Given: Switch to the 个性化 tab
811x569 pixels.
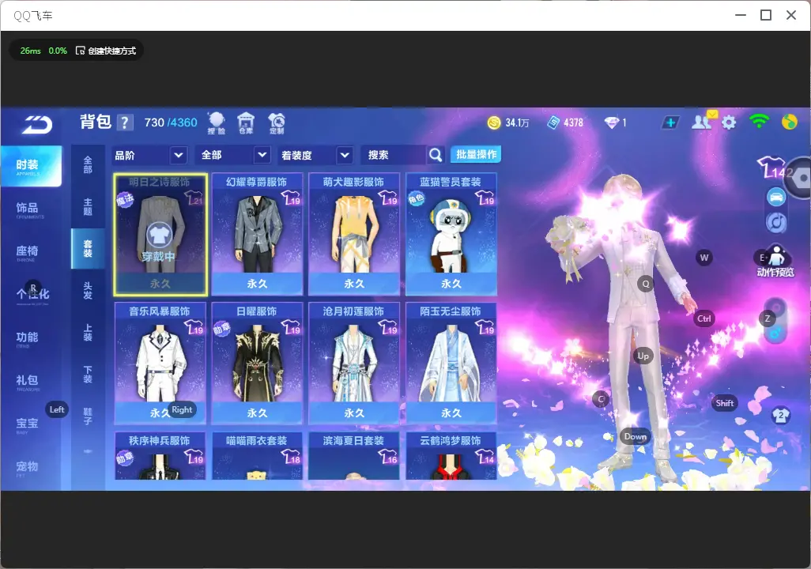Looking at the screenshot, I should click(x=31, y=294).
